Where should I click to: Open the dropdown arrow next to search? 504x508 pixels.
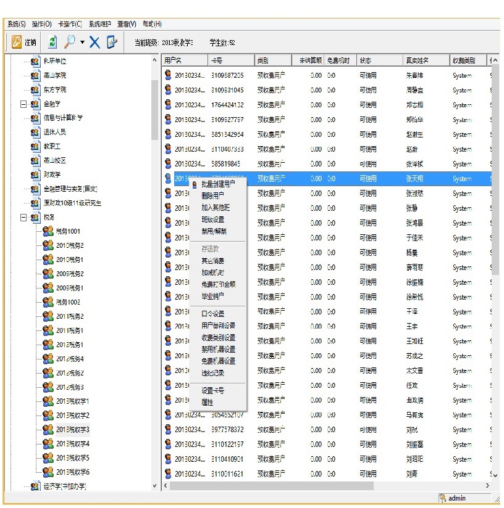[82, 43]
